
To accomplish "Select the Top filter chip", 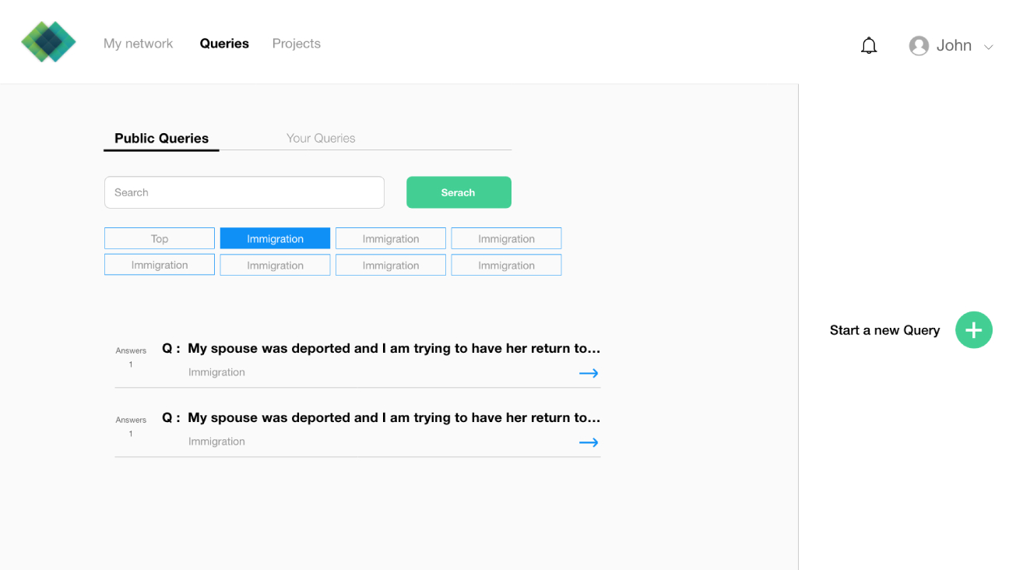I will point(160,238).
